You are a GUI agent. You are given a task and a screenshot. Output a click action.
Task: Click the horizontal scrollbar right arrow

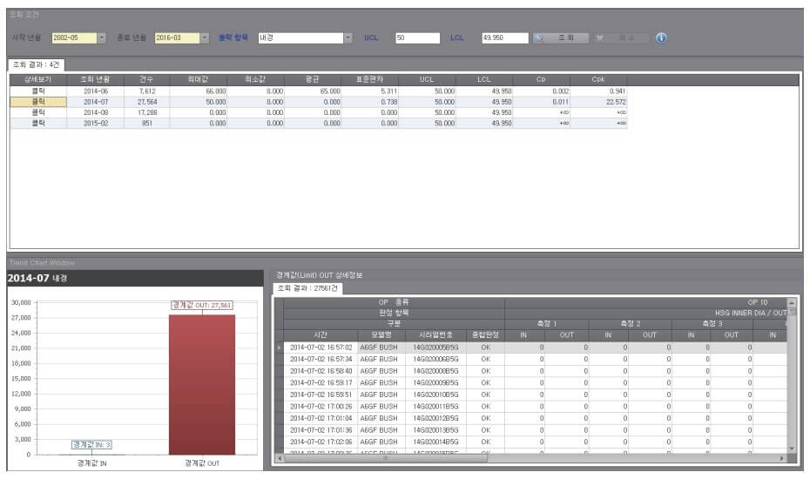(781, 457)
